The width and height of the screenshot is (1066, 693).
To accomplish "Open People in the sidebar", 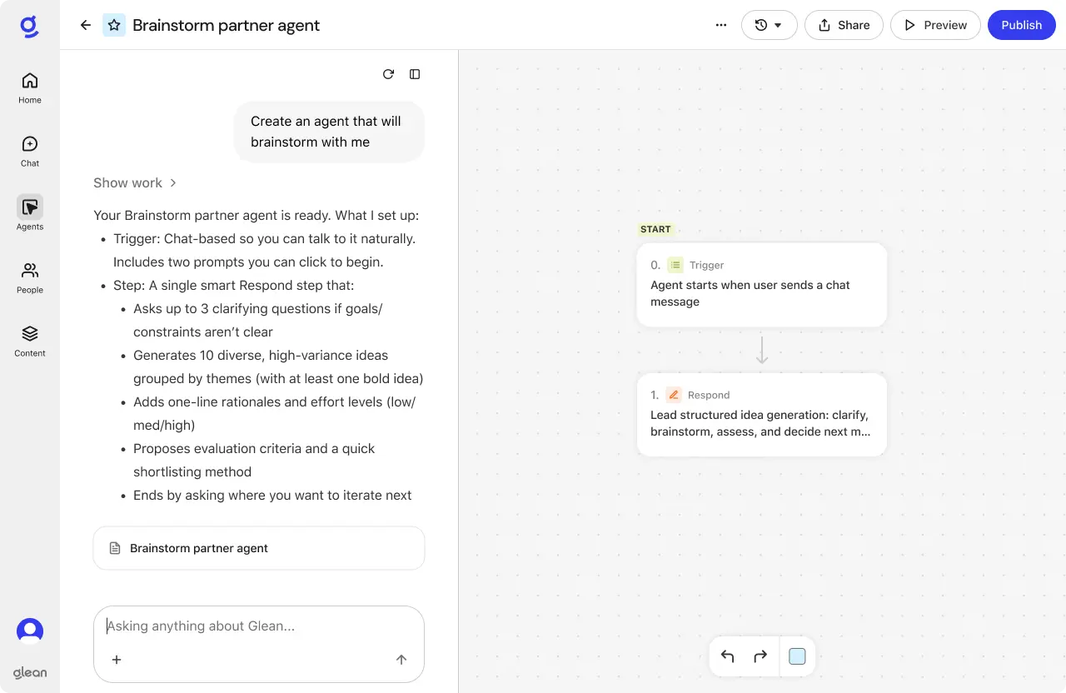I will pos(30,277).
